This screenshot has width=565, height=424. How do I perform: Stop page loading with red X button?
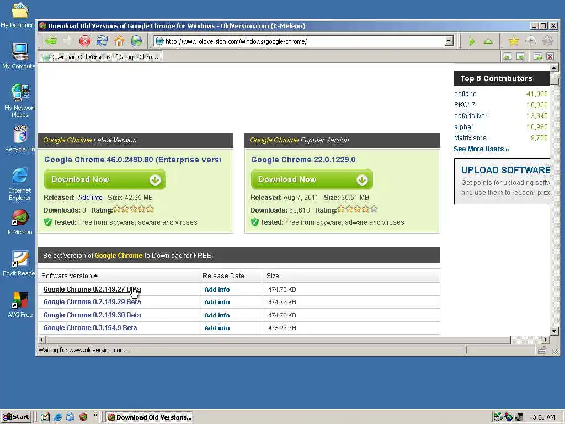pyautogui.click(x=84, y=41)
